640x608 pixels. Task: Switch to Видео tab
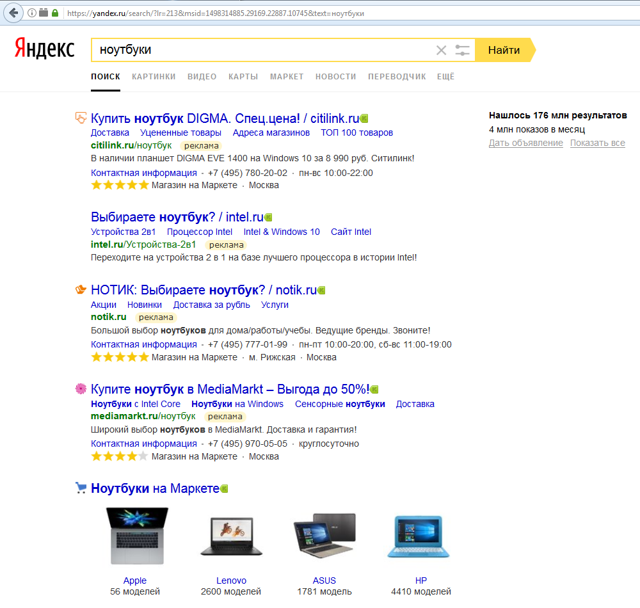tap(202, 77)
